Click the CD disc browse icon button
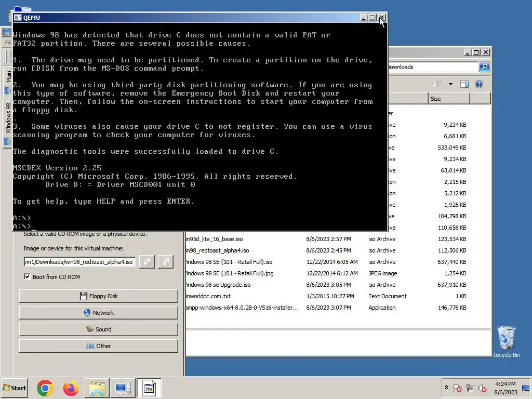This screenshot has height=399, width=532. click(x=147, y=262)
